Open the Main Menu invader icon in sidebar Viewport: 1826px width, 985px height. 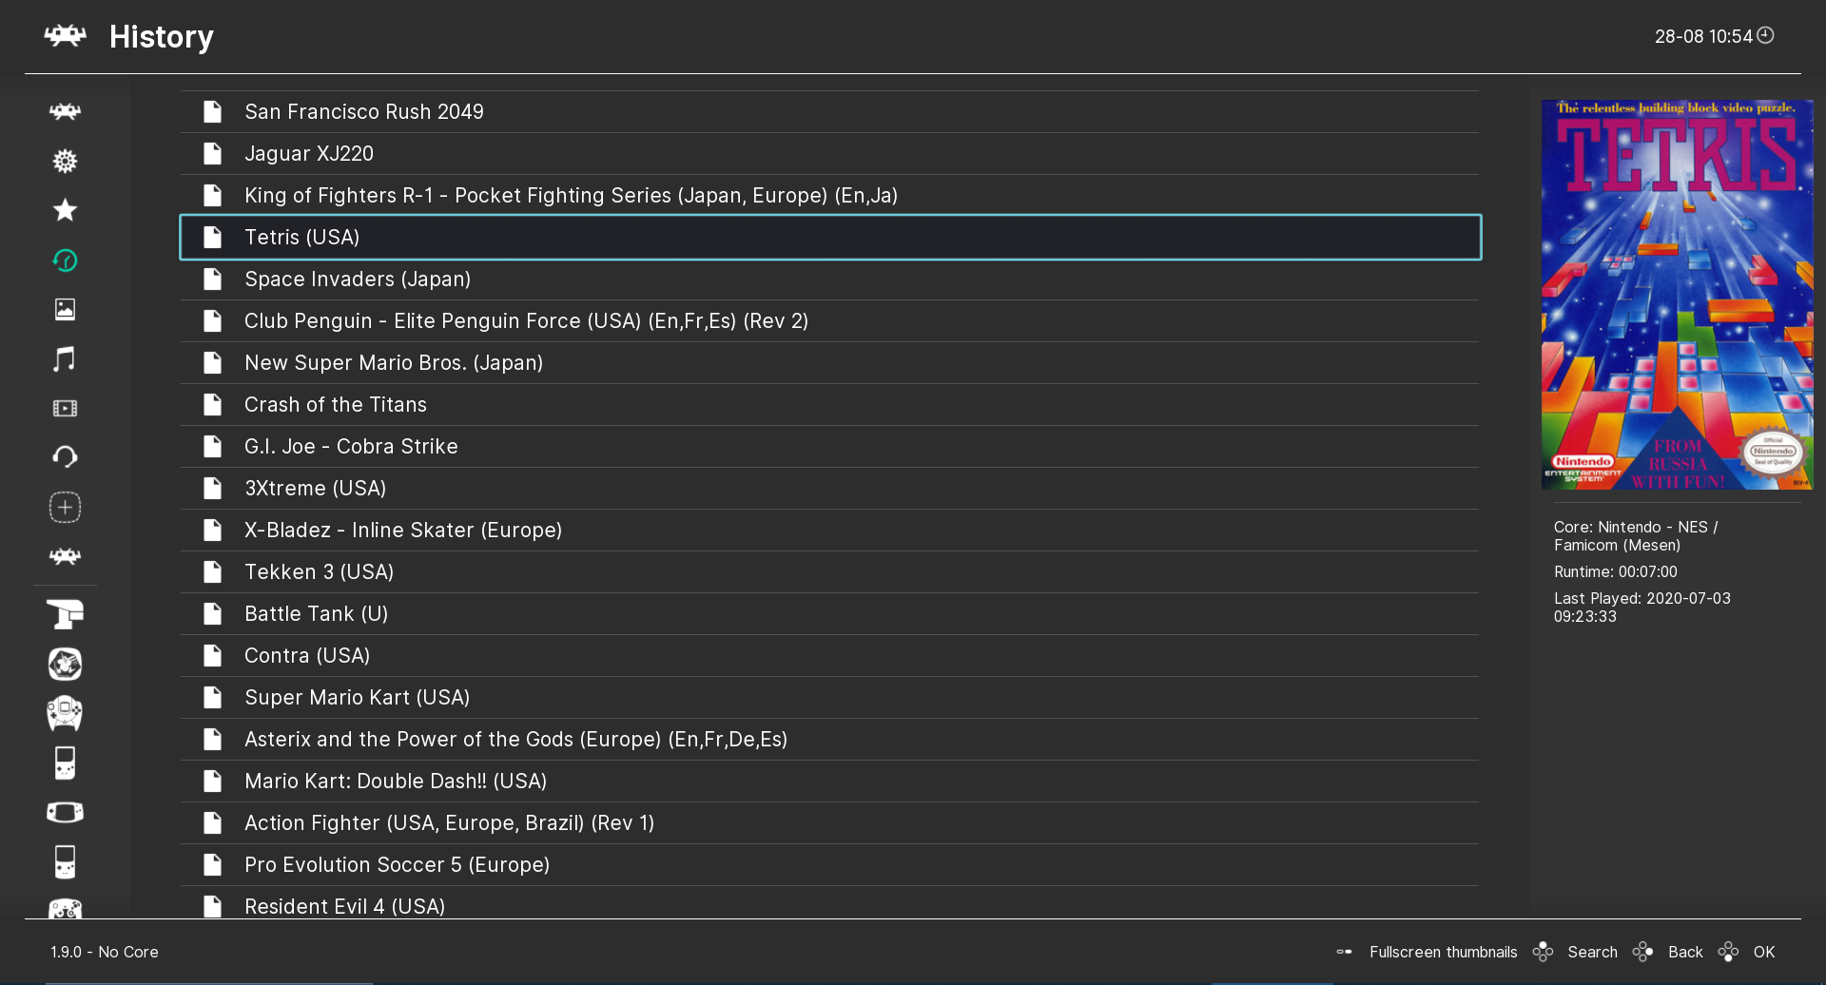coord(65,111)
